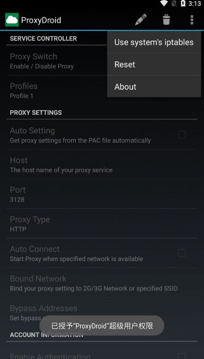Tap the ProxyDroid cloud app icon

tap(12, 20)
